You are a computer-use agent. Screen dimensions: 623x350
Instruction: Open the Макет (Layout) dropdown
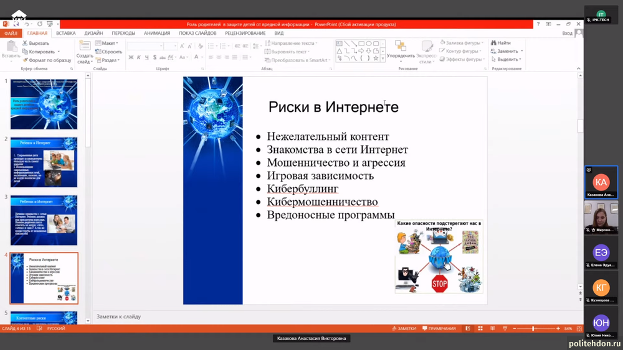click(x=107, y=43)
